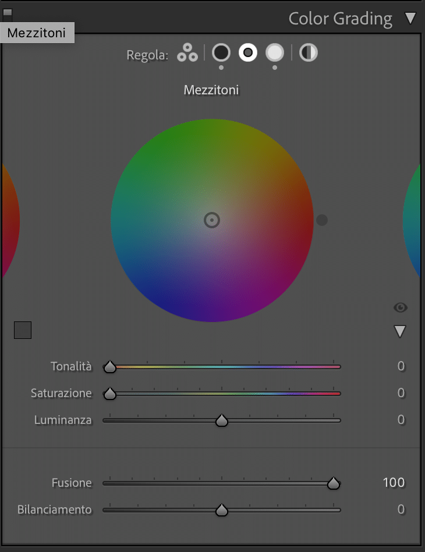Collapse the Color Grading panel triangle
The width and height of the screenshot is (425, 552).
pyautogui.click(x=410, y=18)
